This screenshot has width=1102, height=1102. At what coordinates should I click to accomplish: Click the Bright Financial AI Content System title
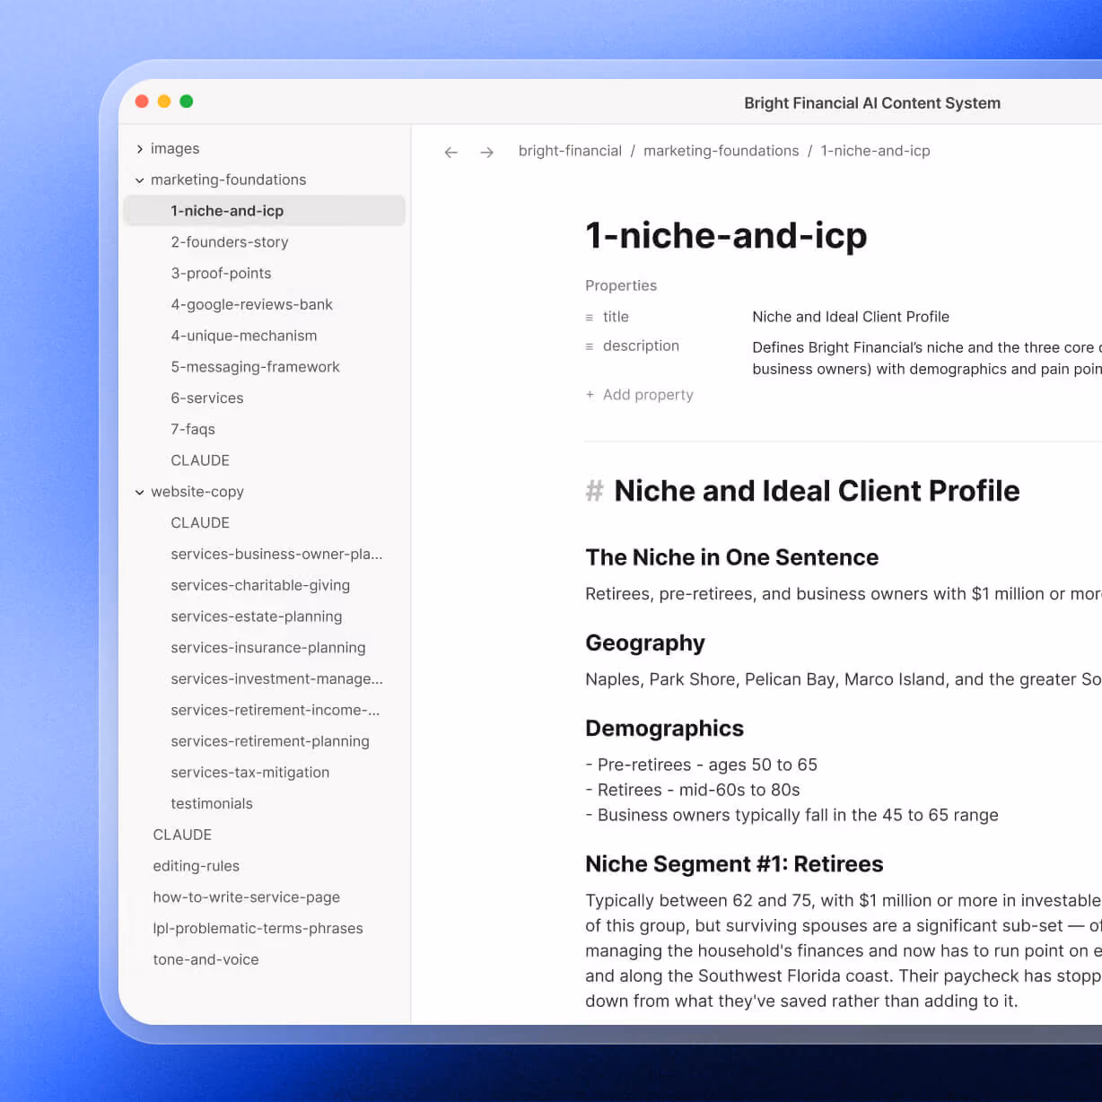pyautogui.click(x=872, y=103)
